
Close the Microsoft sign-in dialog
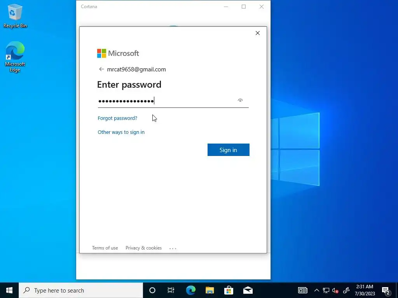point(258,33)
